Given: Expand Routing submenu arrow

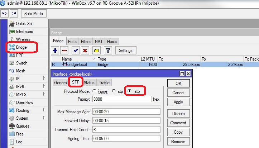Looking at the screenshot, I should (x=44, y=110).
